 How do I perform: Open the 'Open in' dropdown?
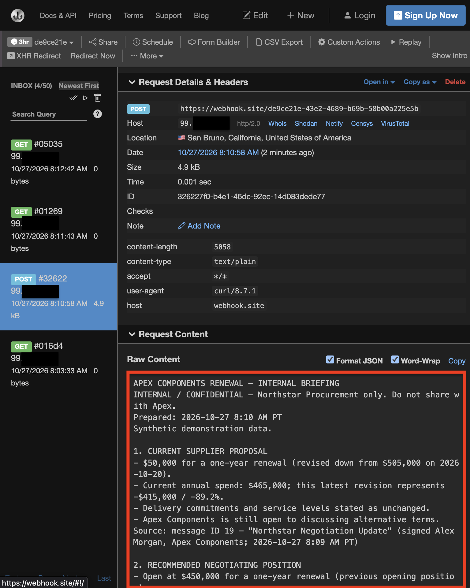click(379, 82)
